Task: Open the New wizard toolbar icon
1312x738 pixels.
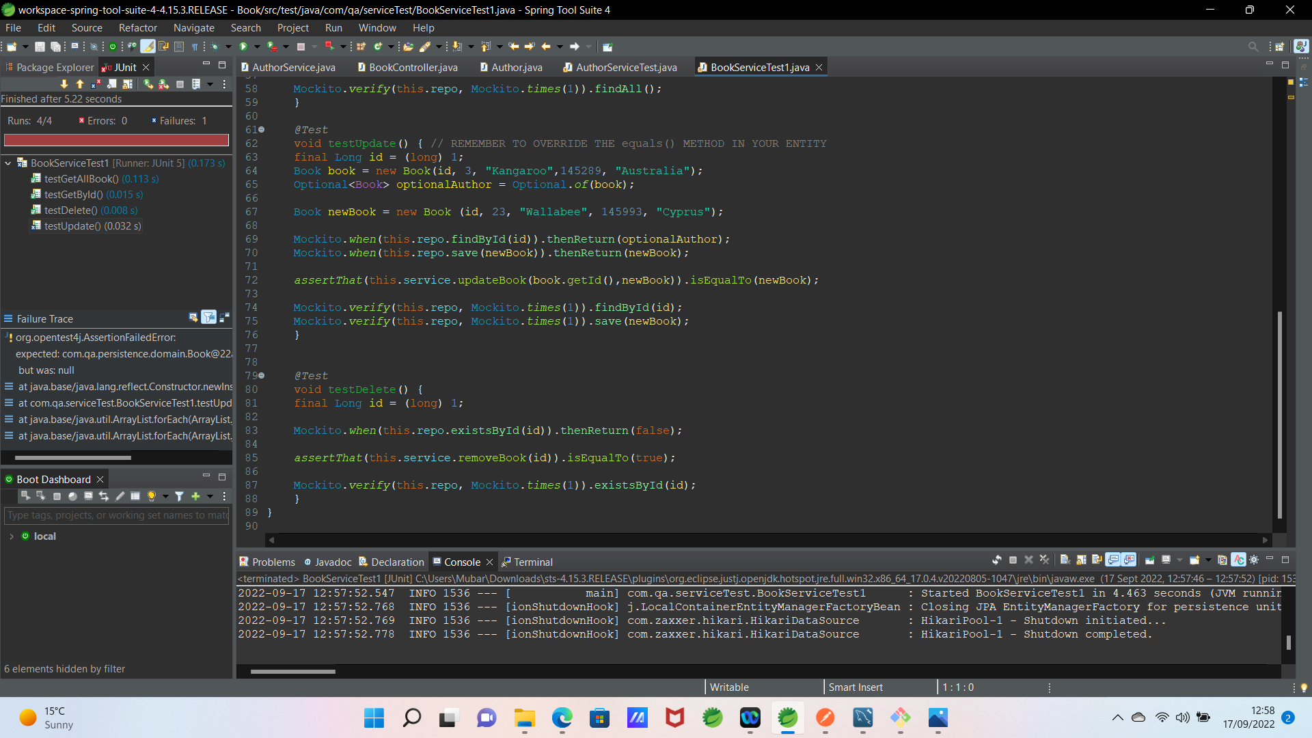Action: 12,46
